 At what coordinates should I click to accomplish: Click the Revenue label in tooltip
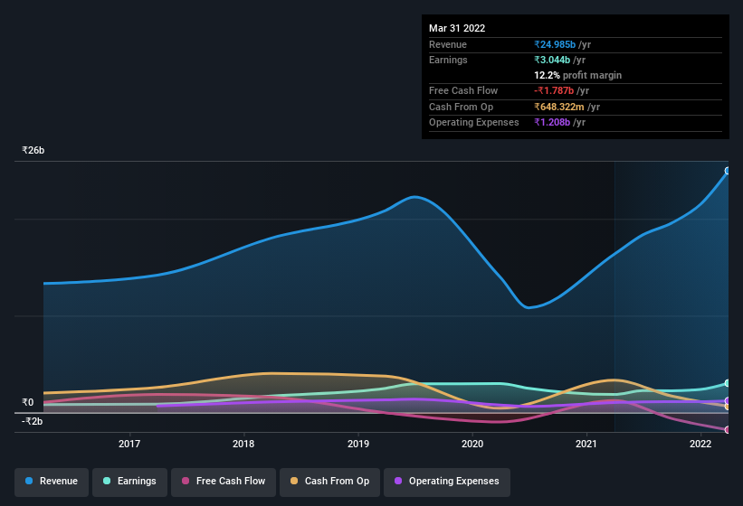click(x=448, y=44)
